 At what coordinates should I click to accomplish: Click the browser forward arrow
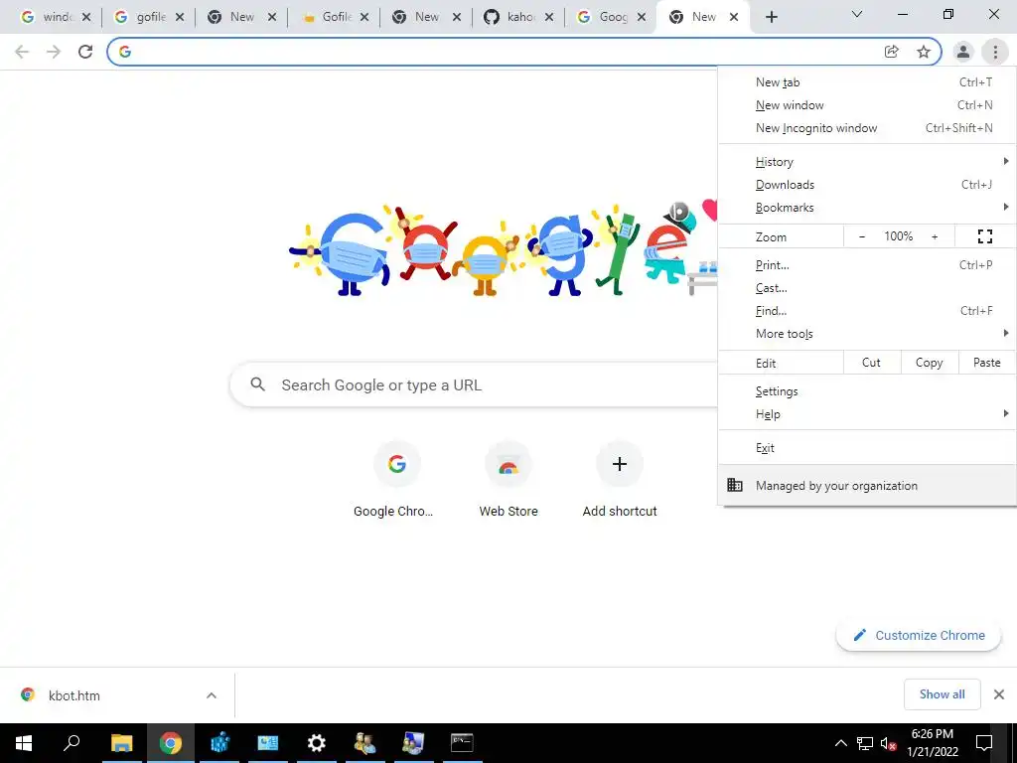pyautogui.click(x=54, y=52)
